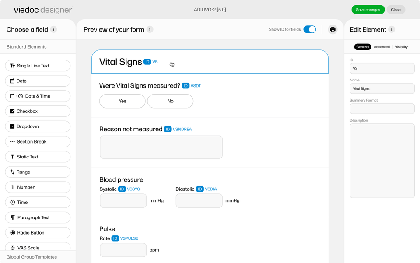Select Yes for Were Vital Signs measured
The width and height of the screenshot is (420, 263).
[122, 101]
